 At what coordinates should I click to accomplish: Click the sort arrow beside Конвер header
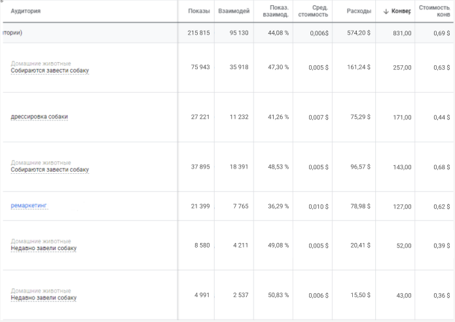point(386,11)
